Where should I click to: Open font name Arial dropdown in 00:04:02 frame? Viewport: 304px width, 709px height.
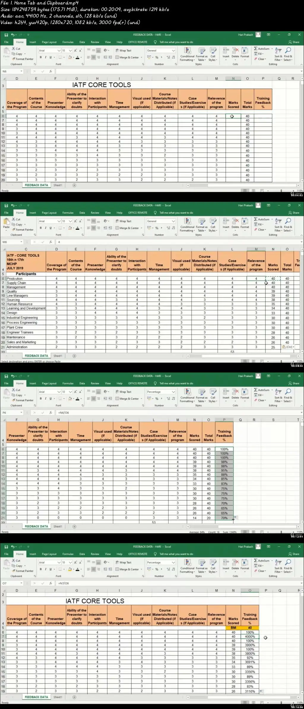59,50
